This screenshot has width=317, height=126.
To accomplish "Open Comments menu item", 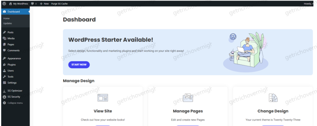I will [x=13, y=51].
